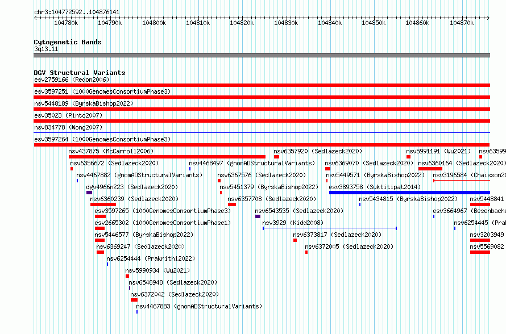Click nsv6369247 (Sedlazeck2020) label
Image resolution: width=506 pixels, height=334 pixels.
point(140,247)
